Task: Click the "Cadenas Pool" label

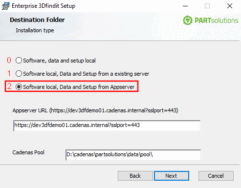Action: pyautogui.click(x=28, y=152)
